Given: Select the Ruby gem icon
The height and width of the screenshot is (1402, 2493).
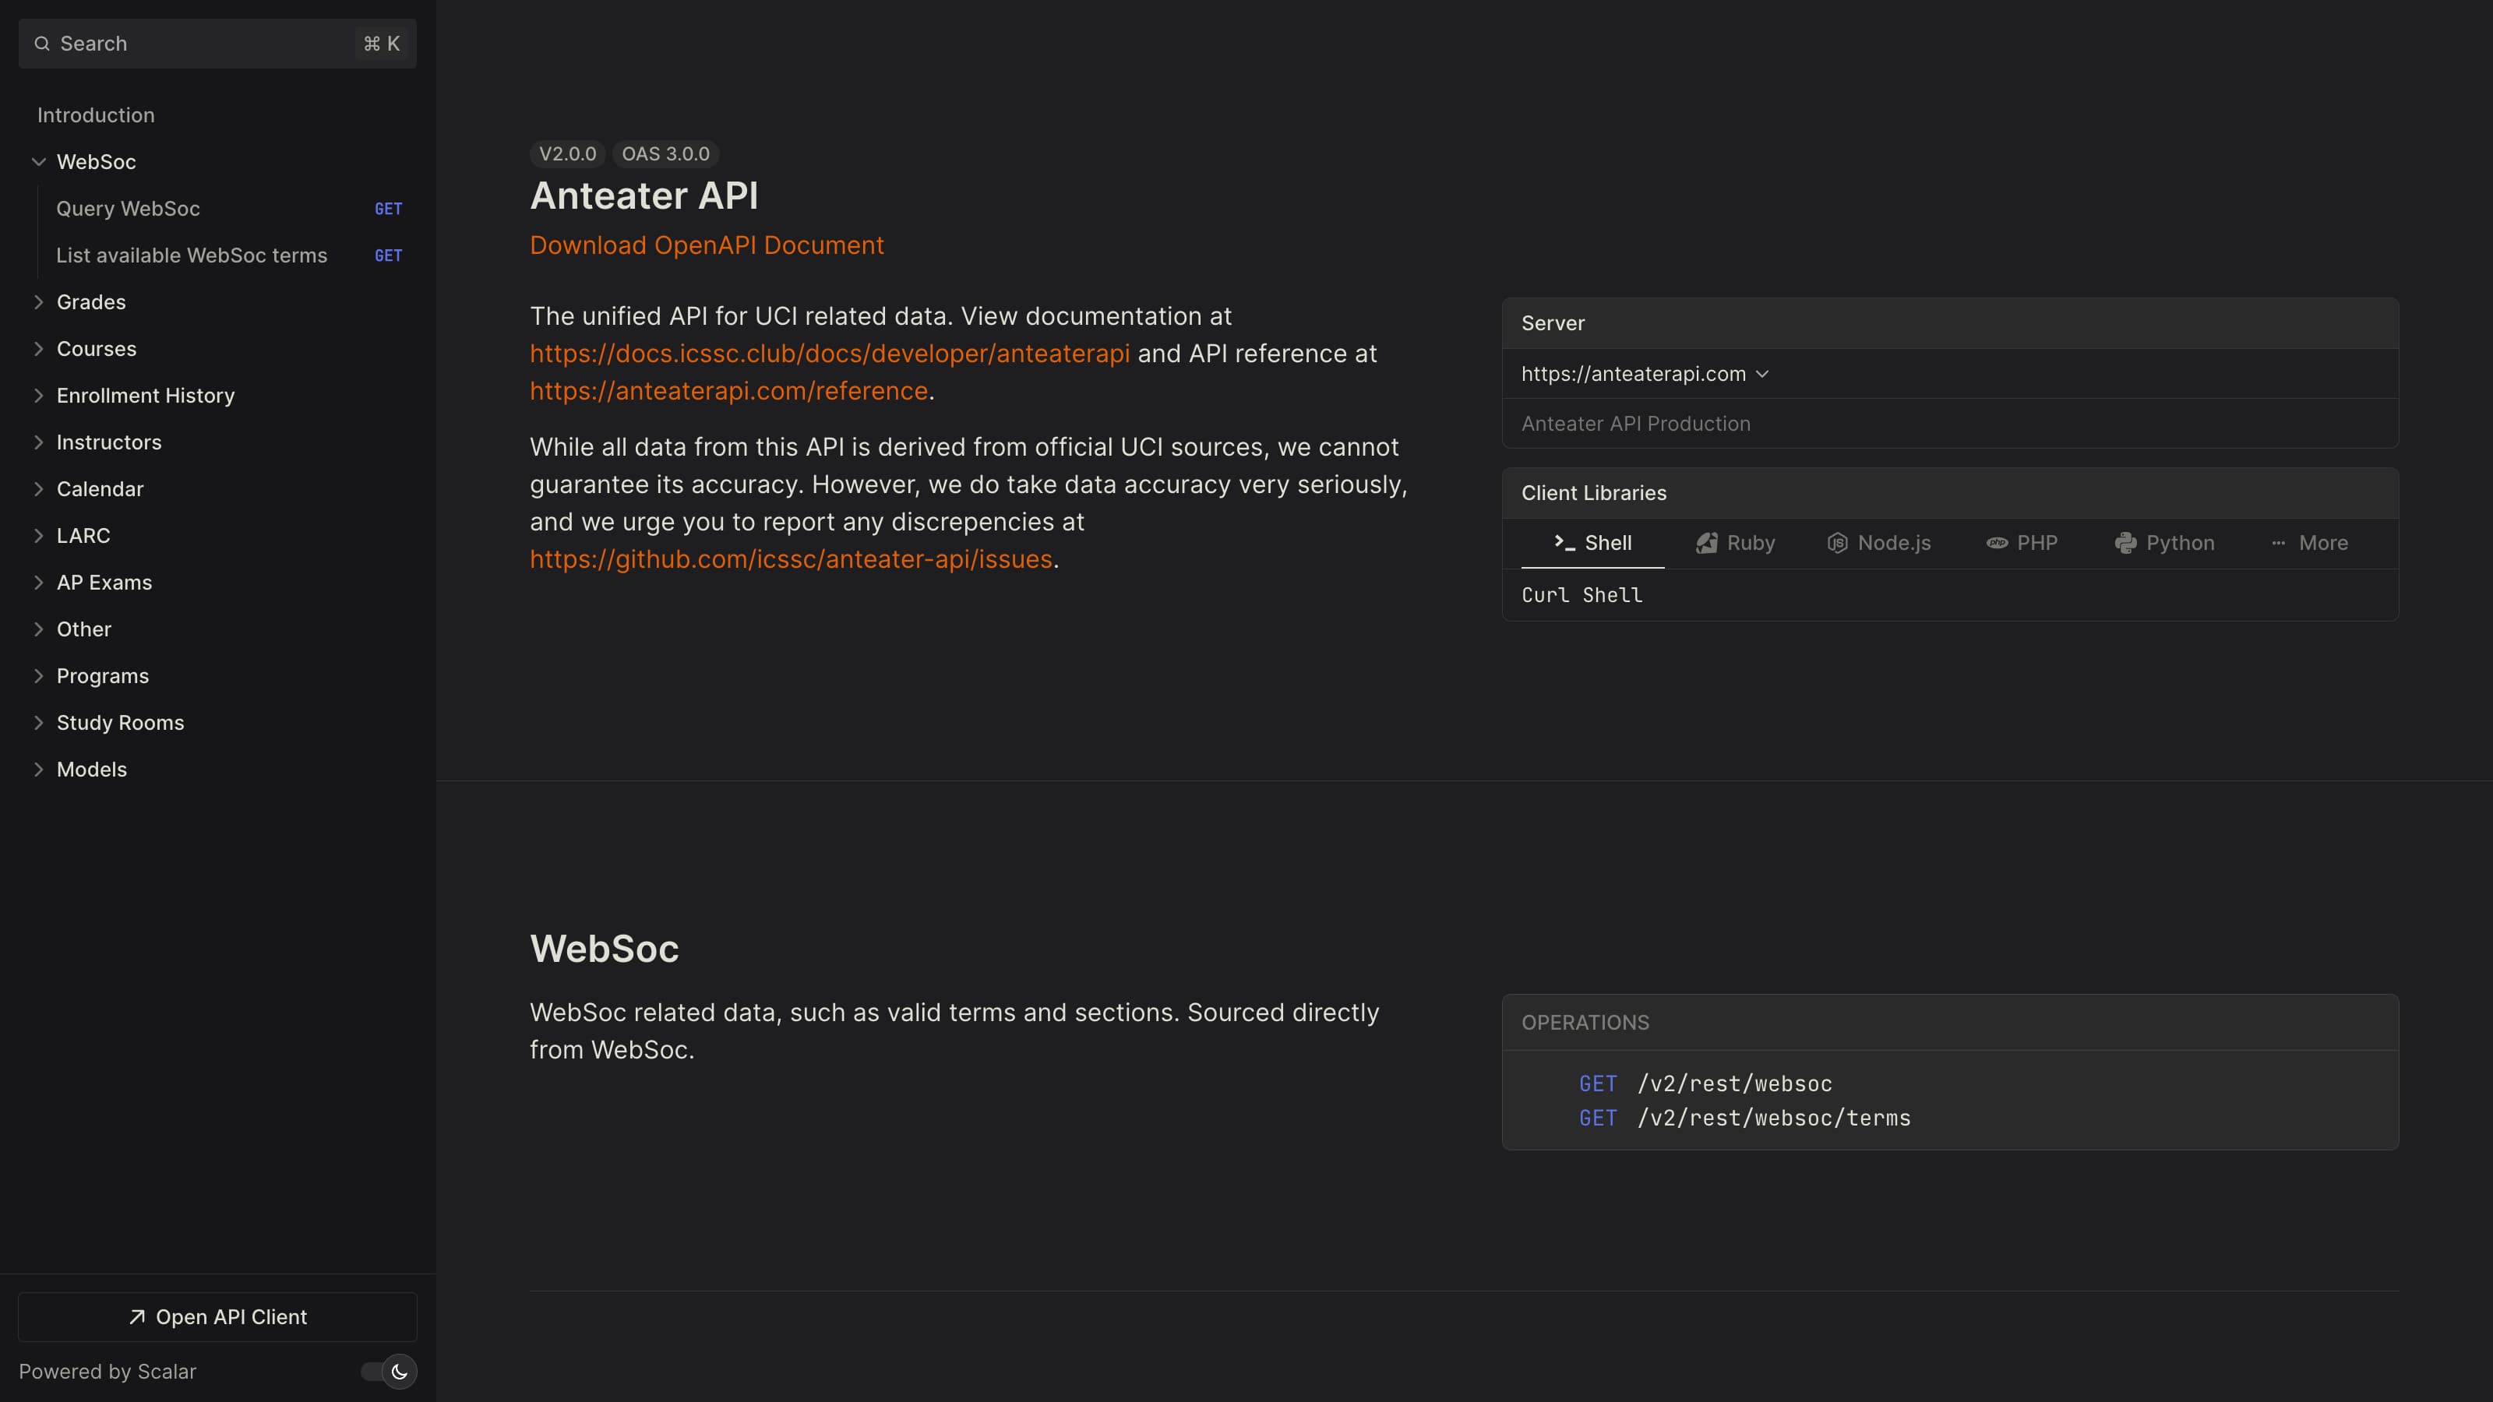Looking at the screenshot, I should tap(1705, 543).
